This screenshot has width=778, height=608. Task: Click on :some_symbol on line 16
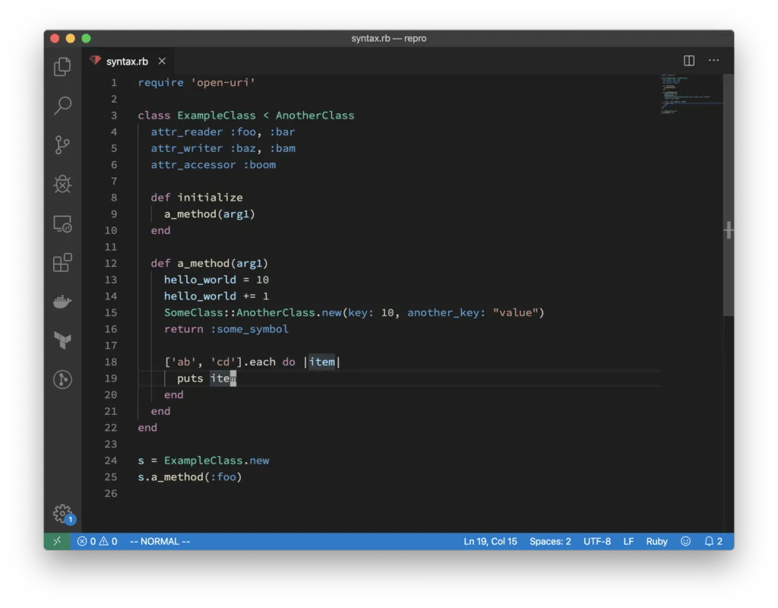249,329
